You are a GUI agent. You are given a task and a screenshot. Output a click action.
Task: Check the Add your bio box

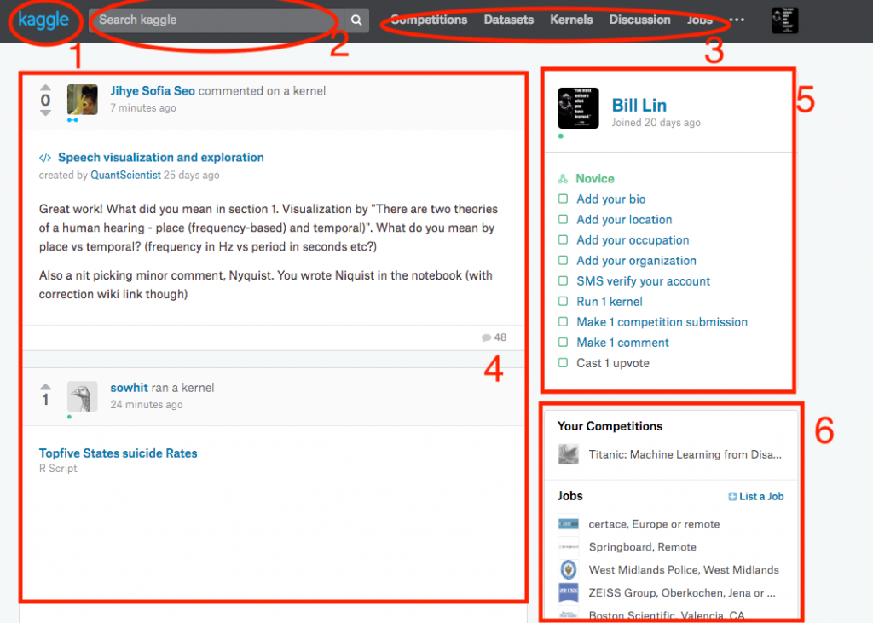coord(563,199)
